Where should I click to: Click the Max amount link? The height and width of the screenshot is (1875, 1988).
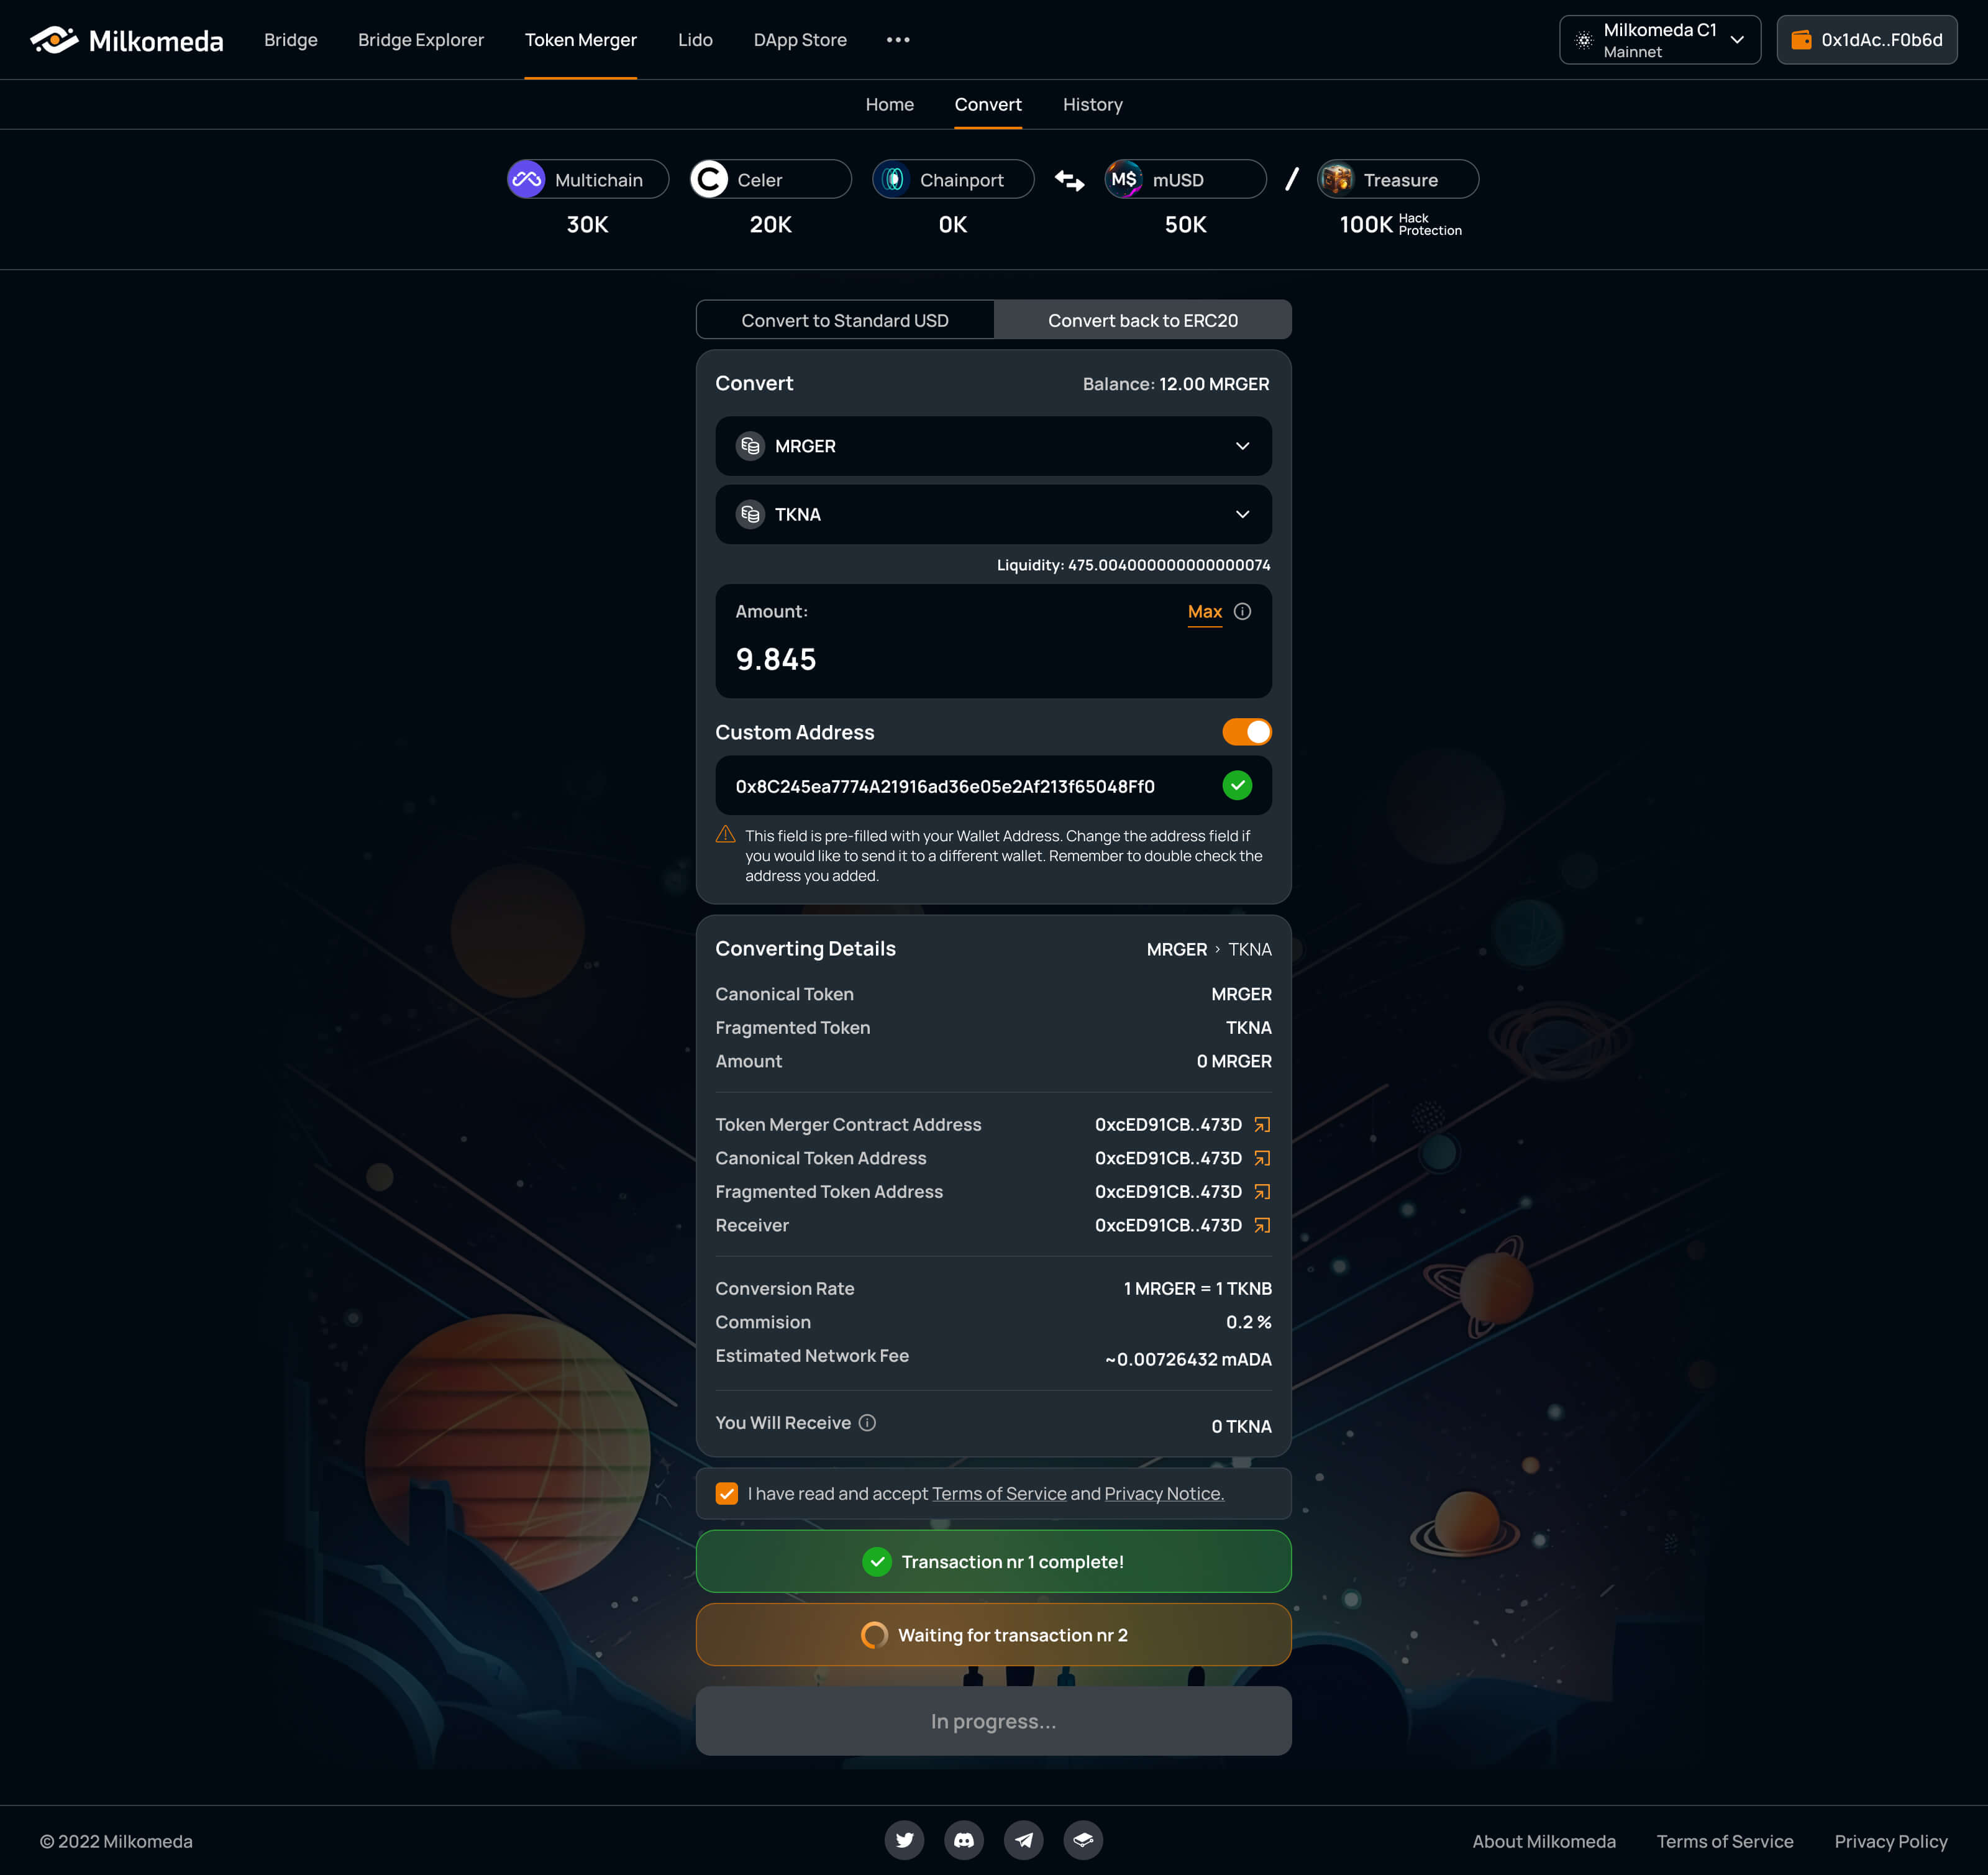[x=1204, y=611]
